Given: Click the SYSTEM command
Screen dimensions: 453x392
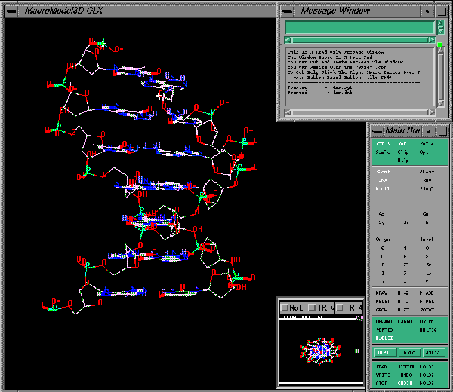Looking at the screenshot, I should tap(406, 366).
